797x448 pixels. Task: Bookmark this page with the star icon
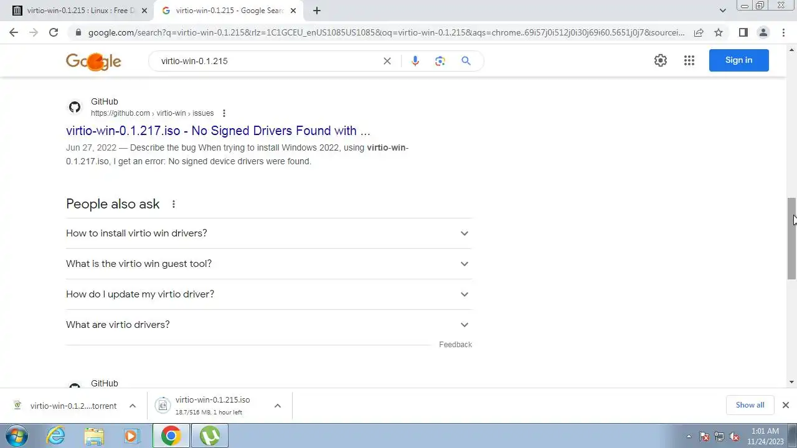(x=719, y=32)
